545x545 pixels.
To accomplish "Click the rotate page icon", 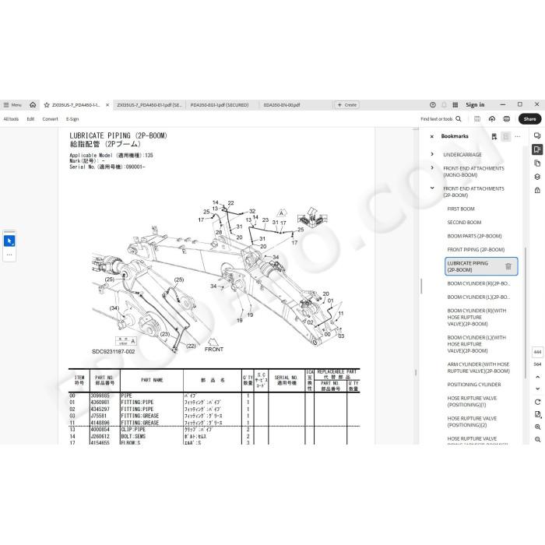I will click(x=537, y=402).
